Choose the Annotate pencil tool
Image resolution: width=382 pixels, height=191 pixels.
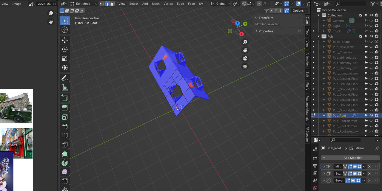pyautogui.click(x=65, y=78)
